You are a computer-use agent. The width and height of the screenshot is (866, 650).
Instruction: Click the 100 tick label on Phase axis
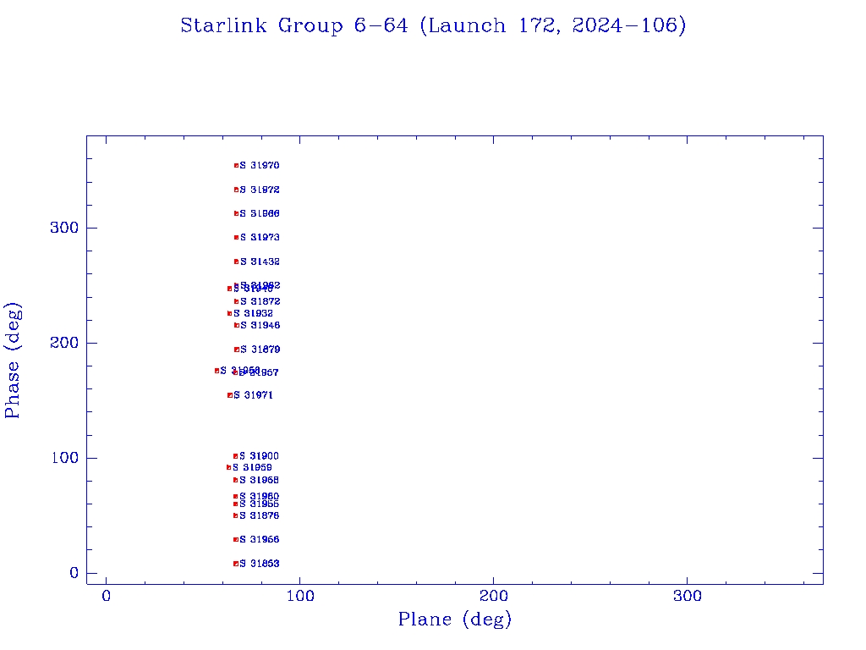64,458
